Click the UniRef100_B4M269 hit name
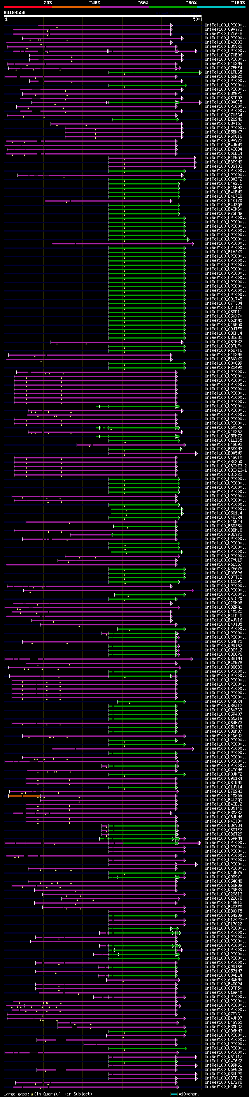This screenshot has height=1097, width=249. pyautogui.click(x=223, y=795)
